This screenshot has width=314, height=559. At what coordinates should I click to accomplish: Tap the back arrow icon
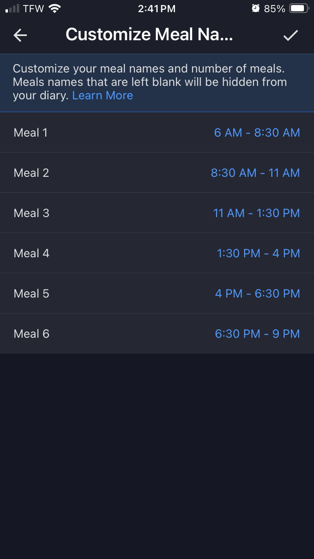[x=20, y=36]
